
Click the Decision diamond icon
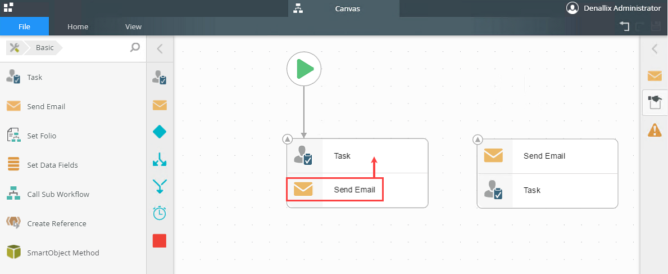[160, 132]
